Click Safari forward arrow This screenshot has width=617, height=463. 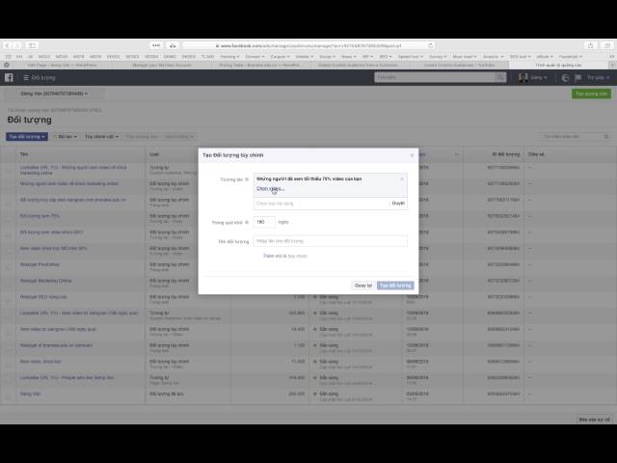point(17,45)
